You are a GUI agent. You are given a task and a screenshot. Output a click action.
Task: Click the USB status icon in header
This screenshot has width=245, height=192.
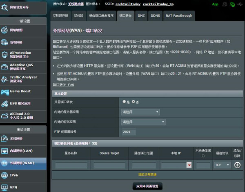(240, 4)
